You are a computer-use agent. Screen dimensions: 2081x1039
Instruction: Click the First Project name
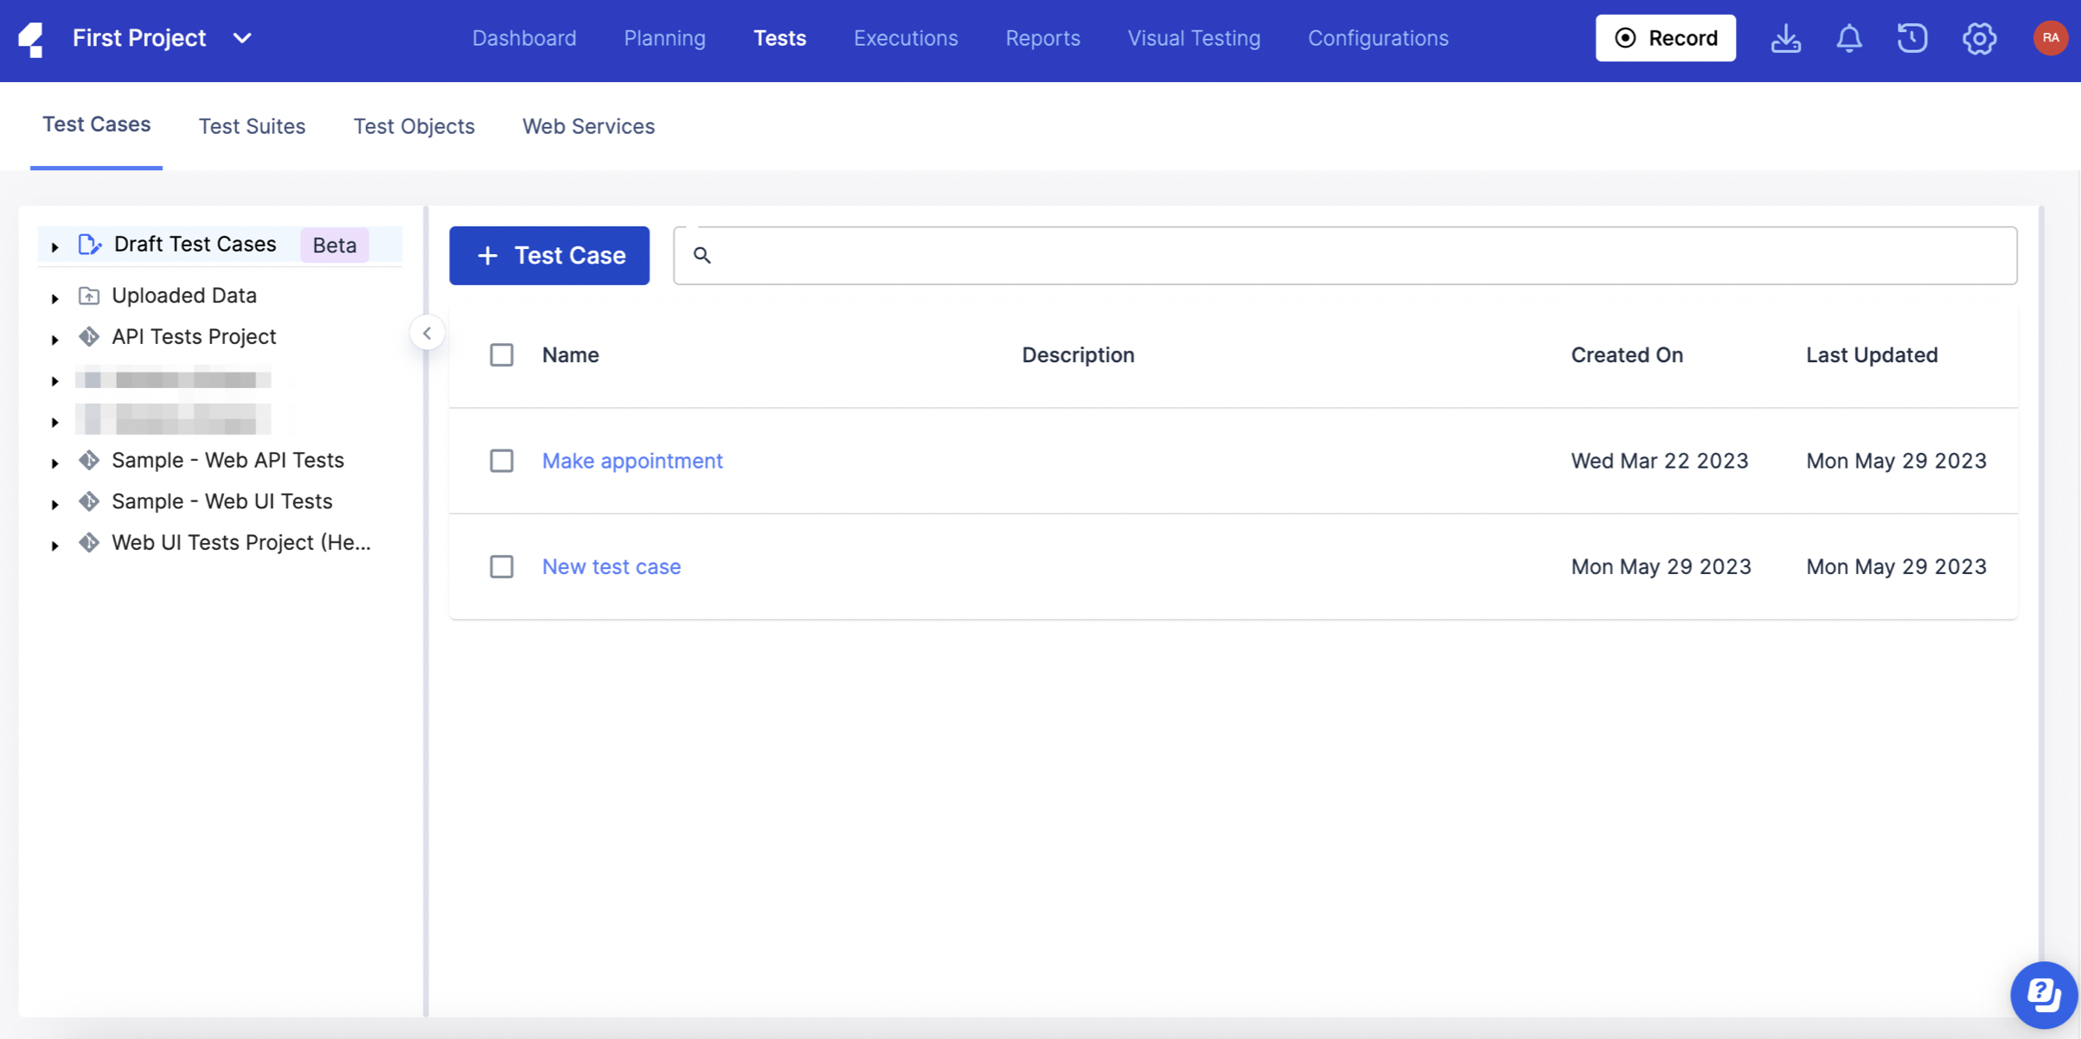pyautogui.click(x=139, y=38)
